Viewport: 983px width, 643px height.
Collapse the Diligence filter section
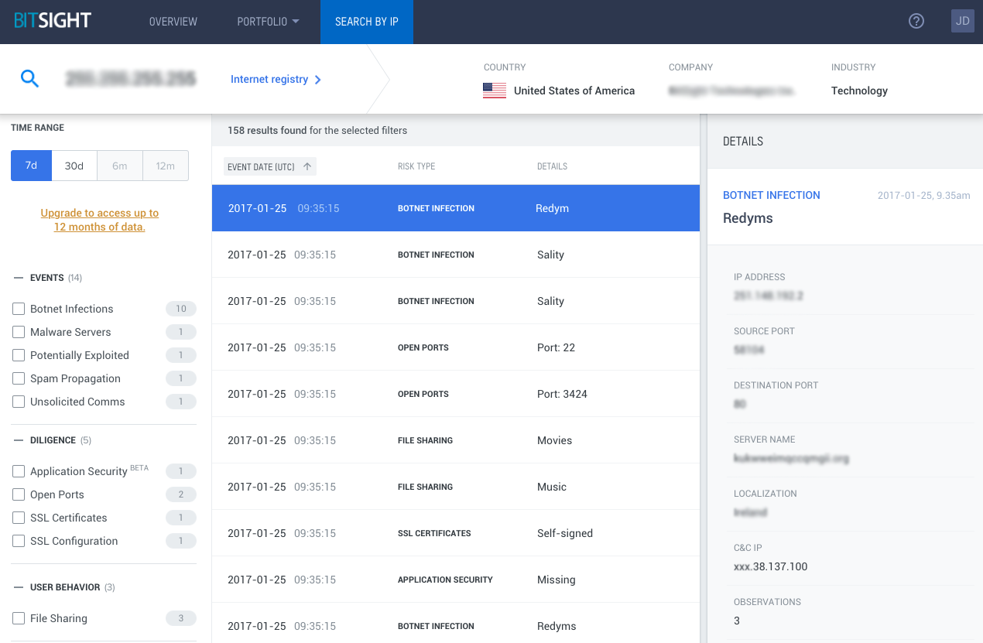pos(19,440)
